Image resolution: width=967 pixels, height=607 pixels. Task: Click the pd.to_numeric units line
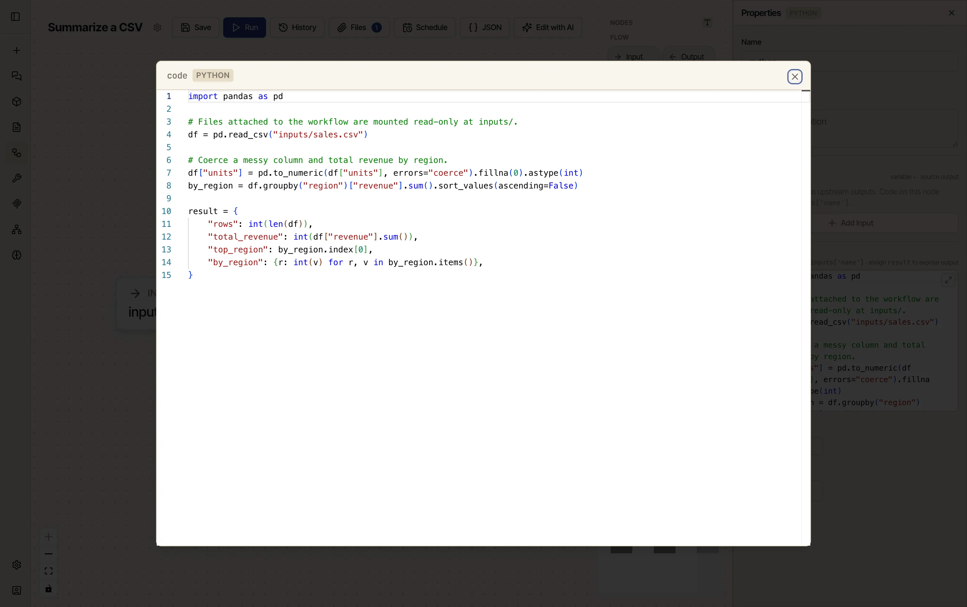385,173
